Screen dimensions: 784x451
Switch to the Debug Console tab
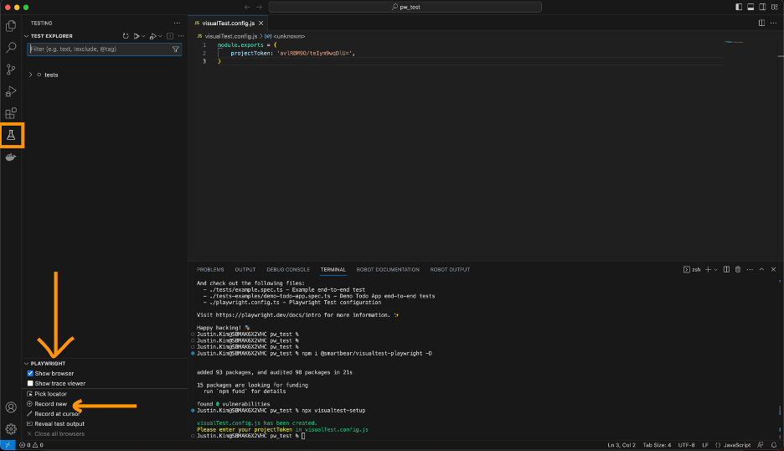288,269
